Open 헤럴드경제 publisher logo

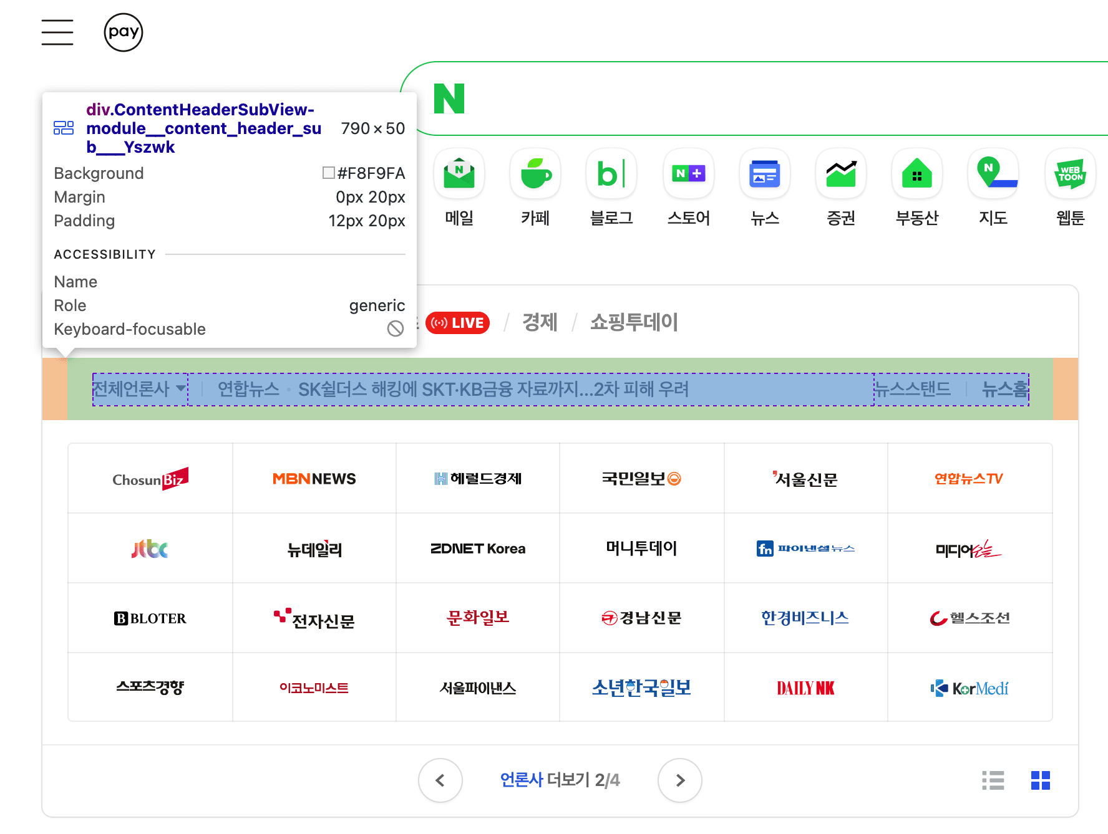[478, 479]
